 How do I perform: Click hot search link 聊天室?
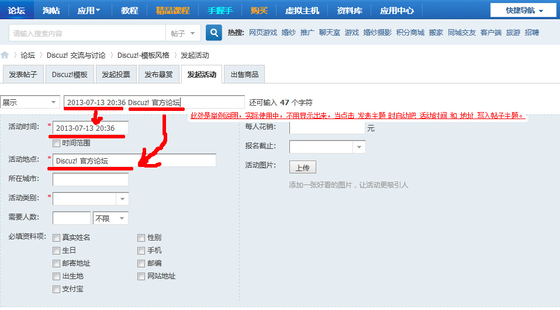click(x=329, y=33)
